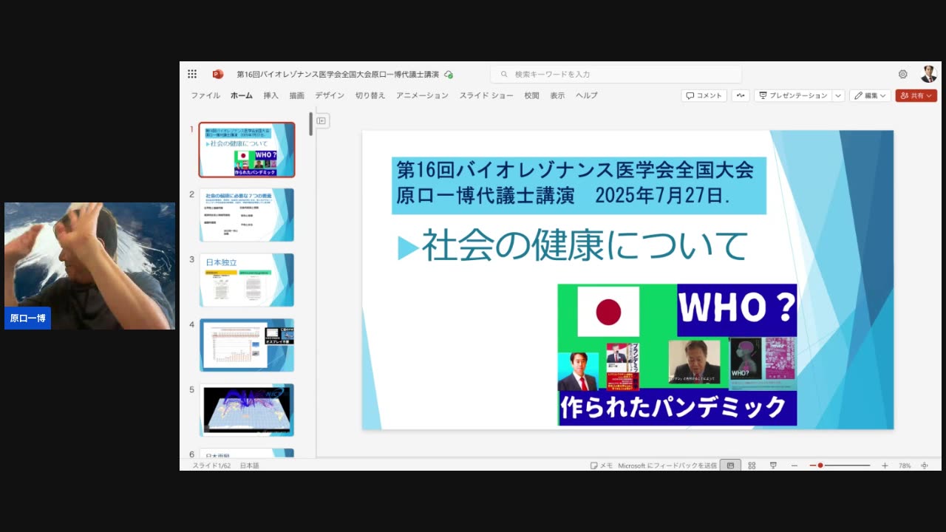Open the ヘルプ tab
This screenshot has height=532, width=946.
[587, 95]
